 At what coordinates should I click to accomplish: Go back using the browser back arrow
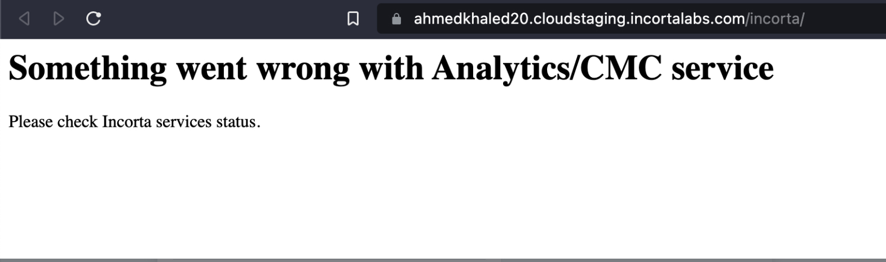[x=24, y=19]
